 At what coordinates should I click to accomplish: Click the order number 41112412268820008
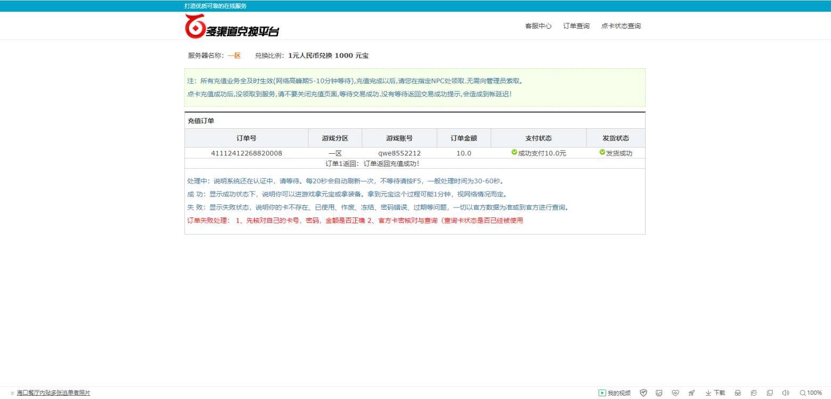[x=247, y=153]
